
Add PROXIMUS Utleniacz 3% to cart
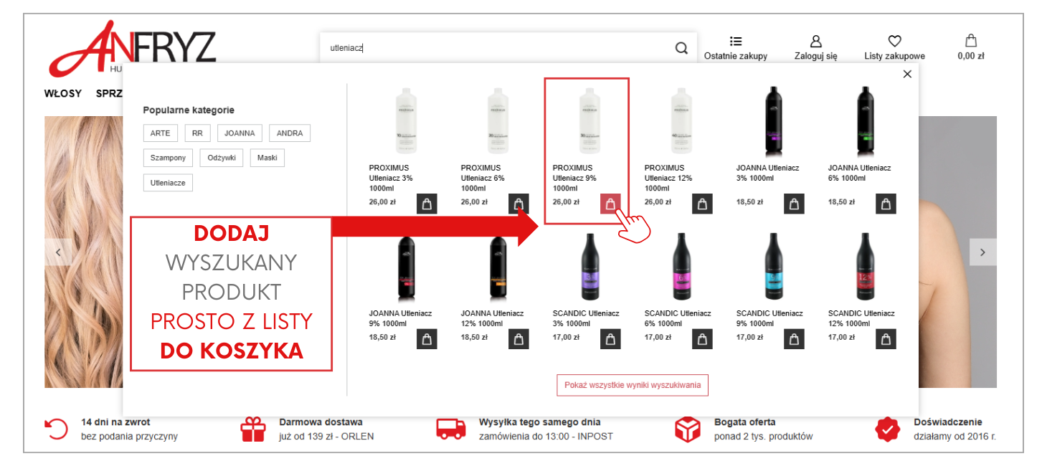(427, 204)
